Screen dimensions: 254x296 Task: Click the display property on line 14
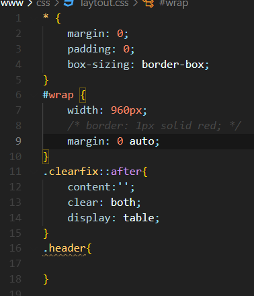[89, 218]
